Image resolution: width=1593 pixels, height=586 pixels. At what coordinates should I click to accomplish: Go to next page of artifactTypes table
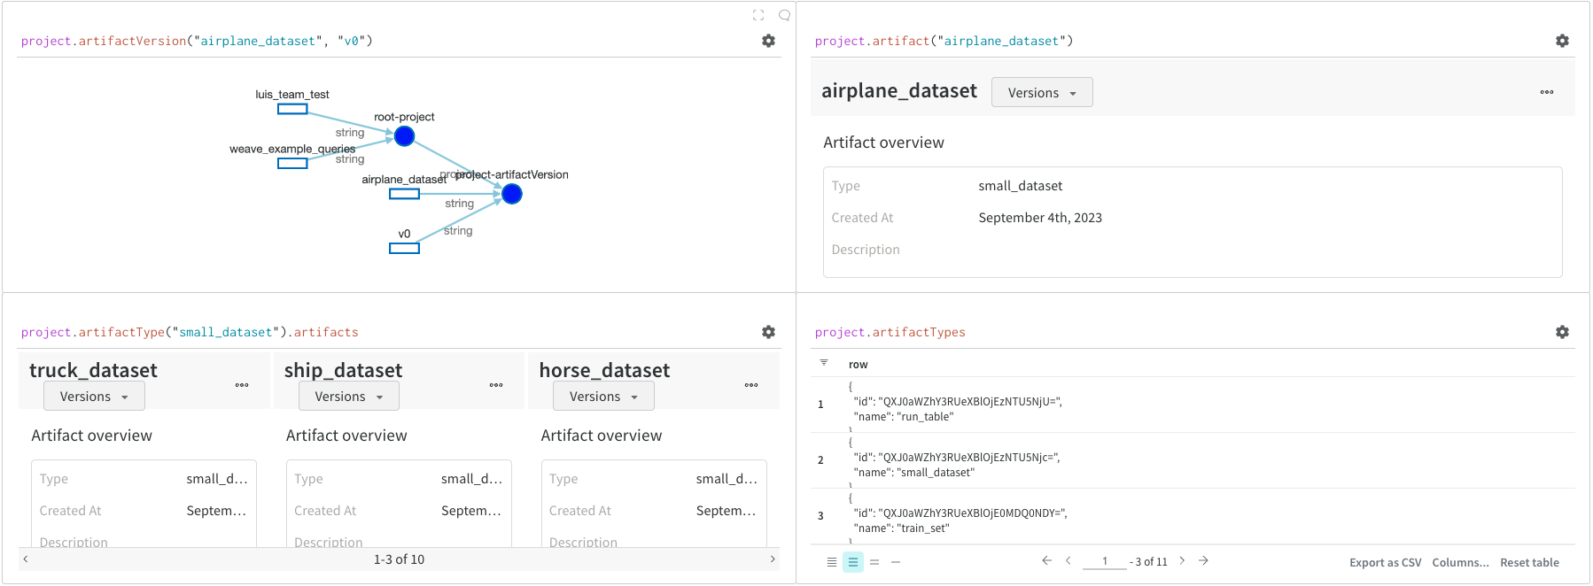coord(1182,561)
